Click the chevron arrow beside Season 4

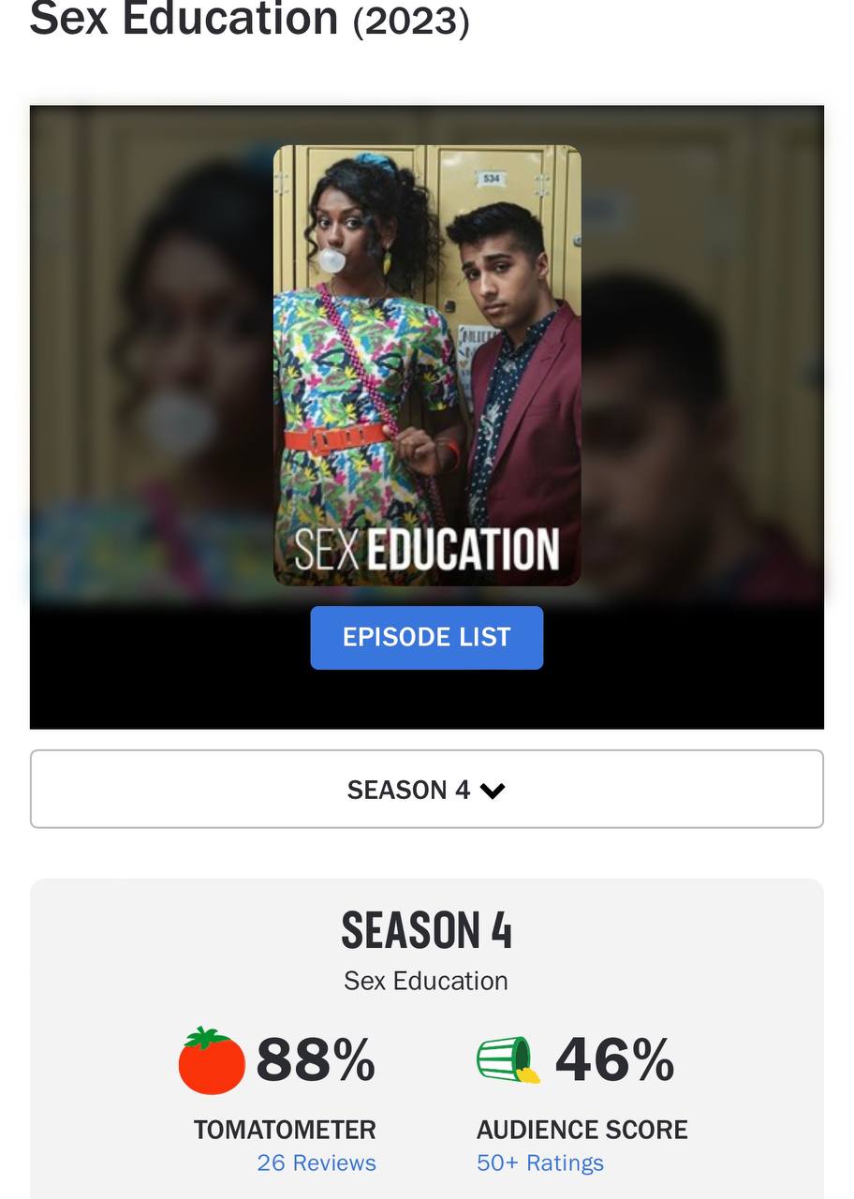[x=493, y=791]
